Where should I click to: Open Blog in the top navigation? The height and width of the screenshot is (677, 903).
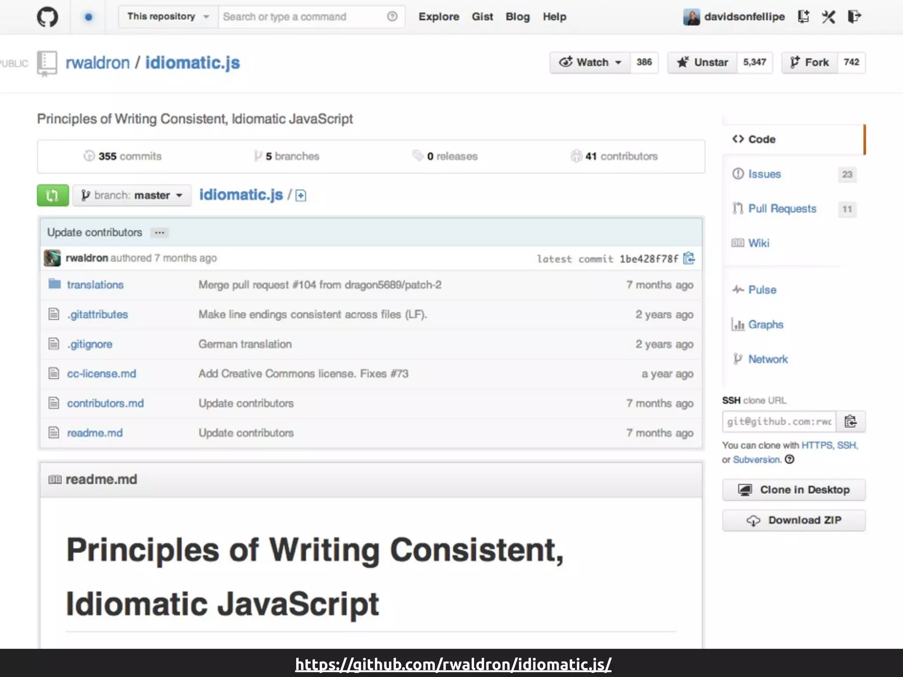pyautogui.click(x=518, y=17)
